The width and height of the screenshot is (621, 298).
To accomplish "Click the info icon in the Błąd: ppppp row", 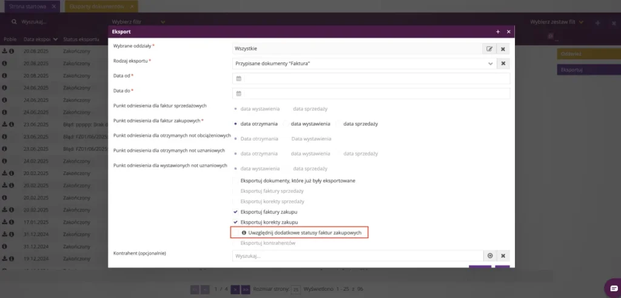I will (12, 124).
